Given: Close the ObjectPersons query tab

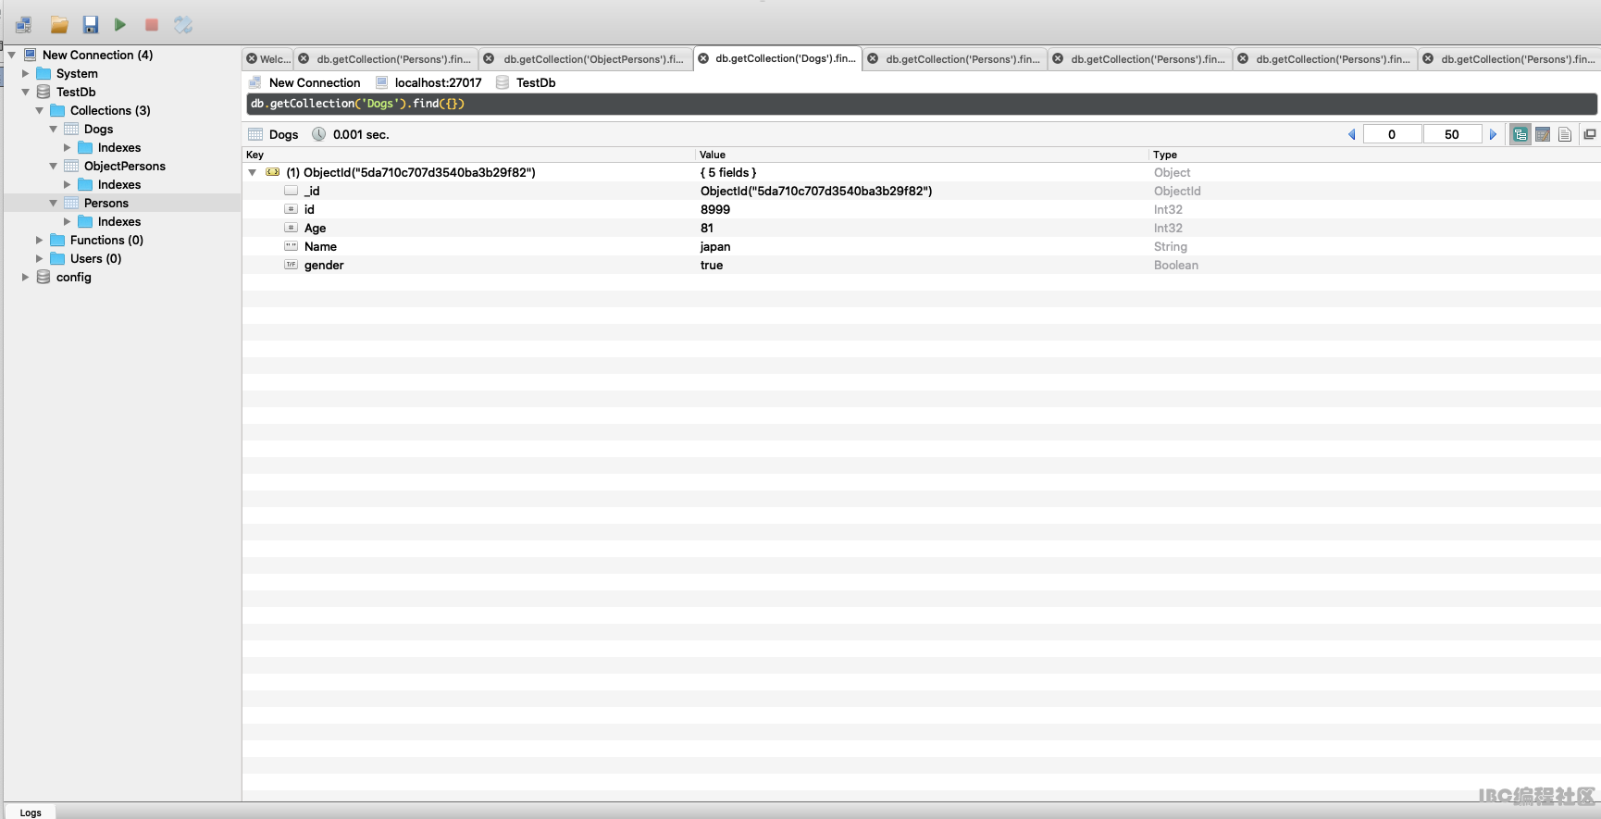Looking at the screenshot, I should (x=489, y=58).
